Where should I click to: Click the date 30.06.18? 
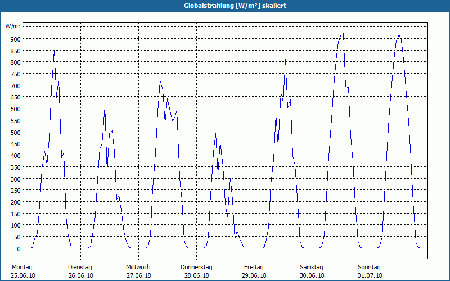312,275
